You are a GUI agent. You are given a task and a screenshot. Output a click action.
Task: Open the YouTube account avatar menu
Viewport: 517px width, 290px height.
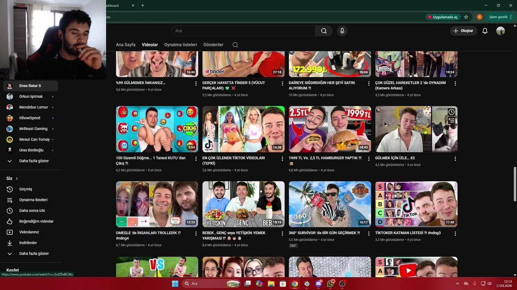pos(500,31)
